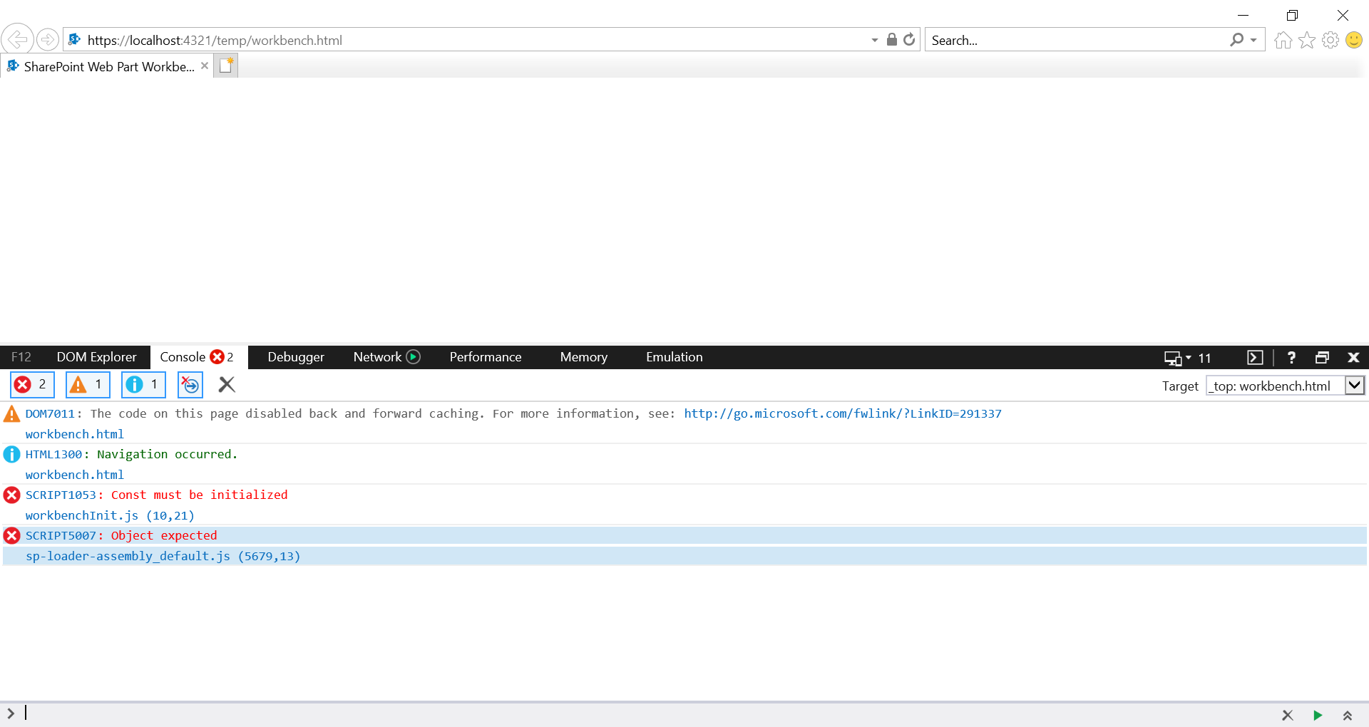Follow the go.microsoft.com fwlink in DOM7011 warning
The height and width of the screenshot is (727, 1369).
point(842,413)
